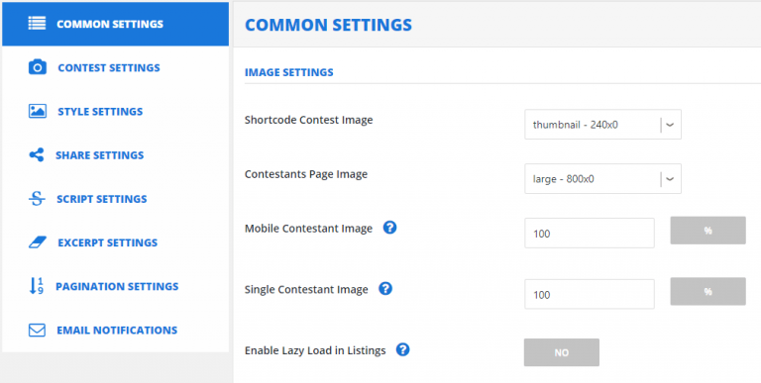Click the share icon in sidebar
761x383 pixels.
click(37, 155)
